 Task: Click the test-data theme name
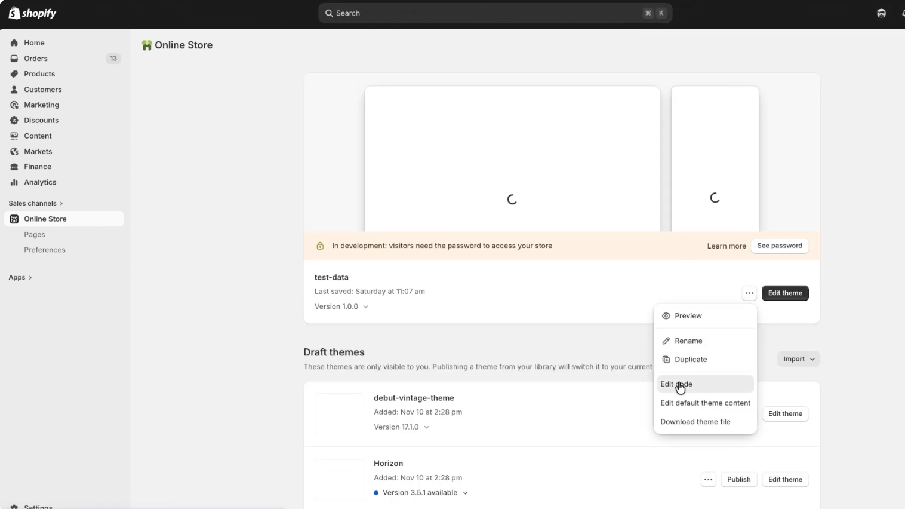(331, 277)
